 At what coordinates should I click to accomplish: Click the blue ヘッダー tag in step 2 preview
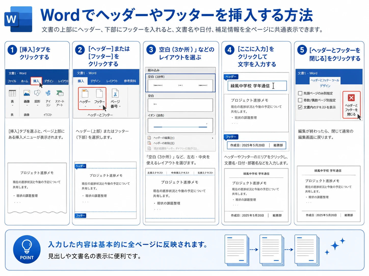[81, 166]
